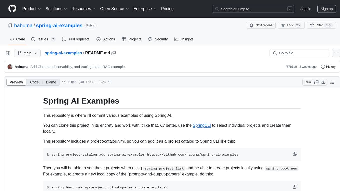Image resolution: width=340 pixels, height=191 pixels.
Task: Open the main branch selector dropdown
Action: (x=27, y=53)
